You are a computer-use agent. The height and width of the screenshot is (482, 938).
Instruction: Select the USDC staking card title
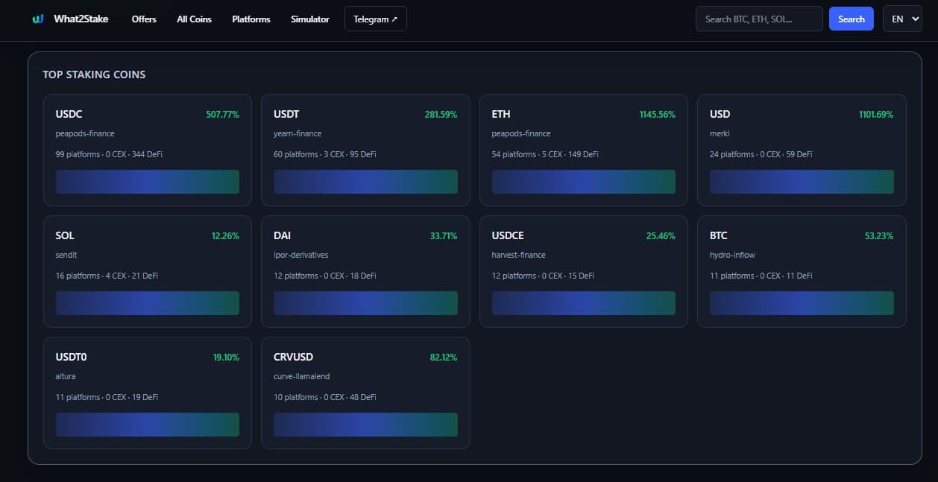pyautogui.click(x=69, y=114)
